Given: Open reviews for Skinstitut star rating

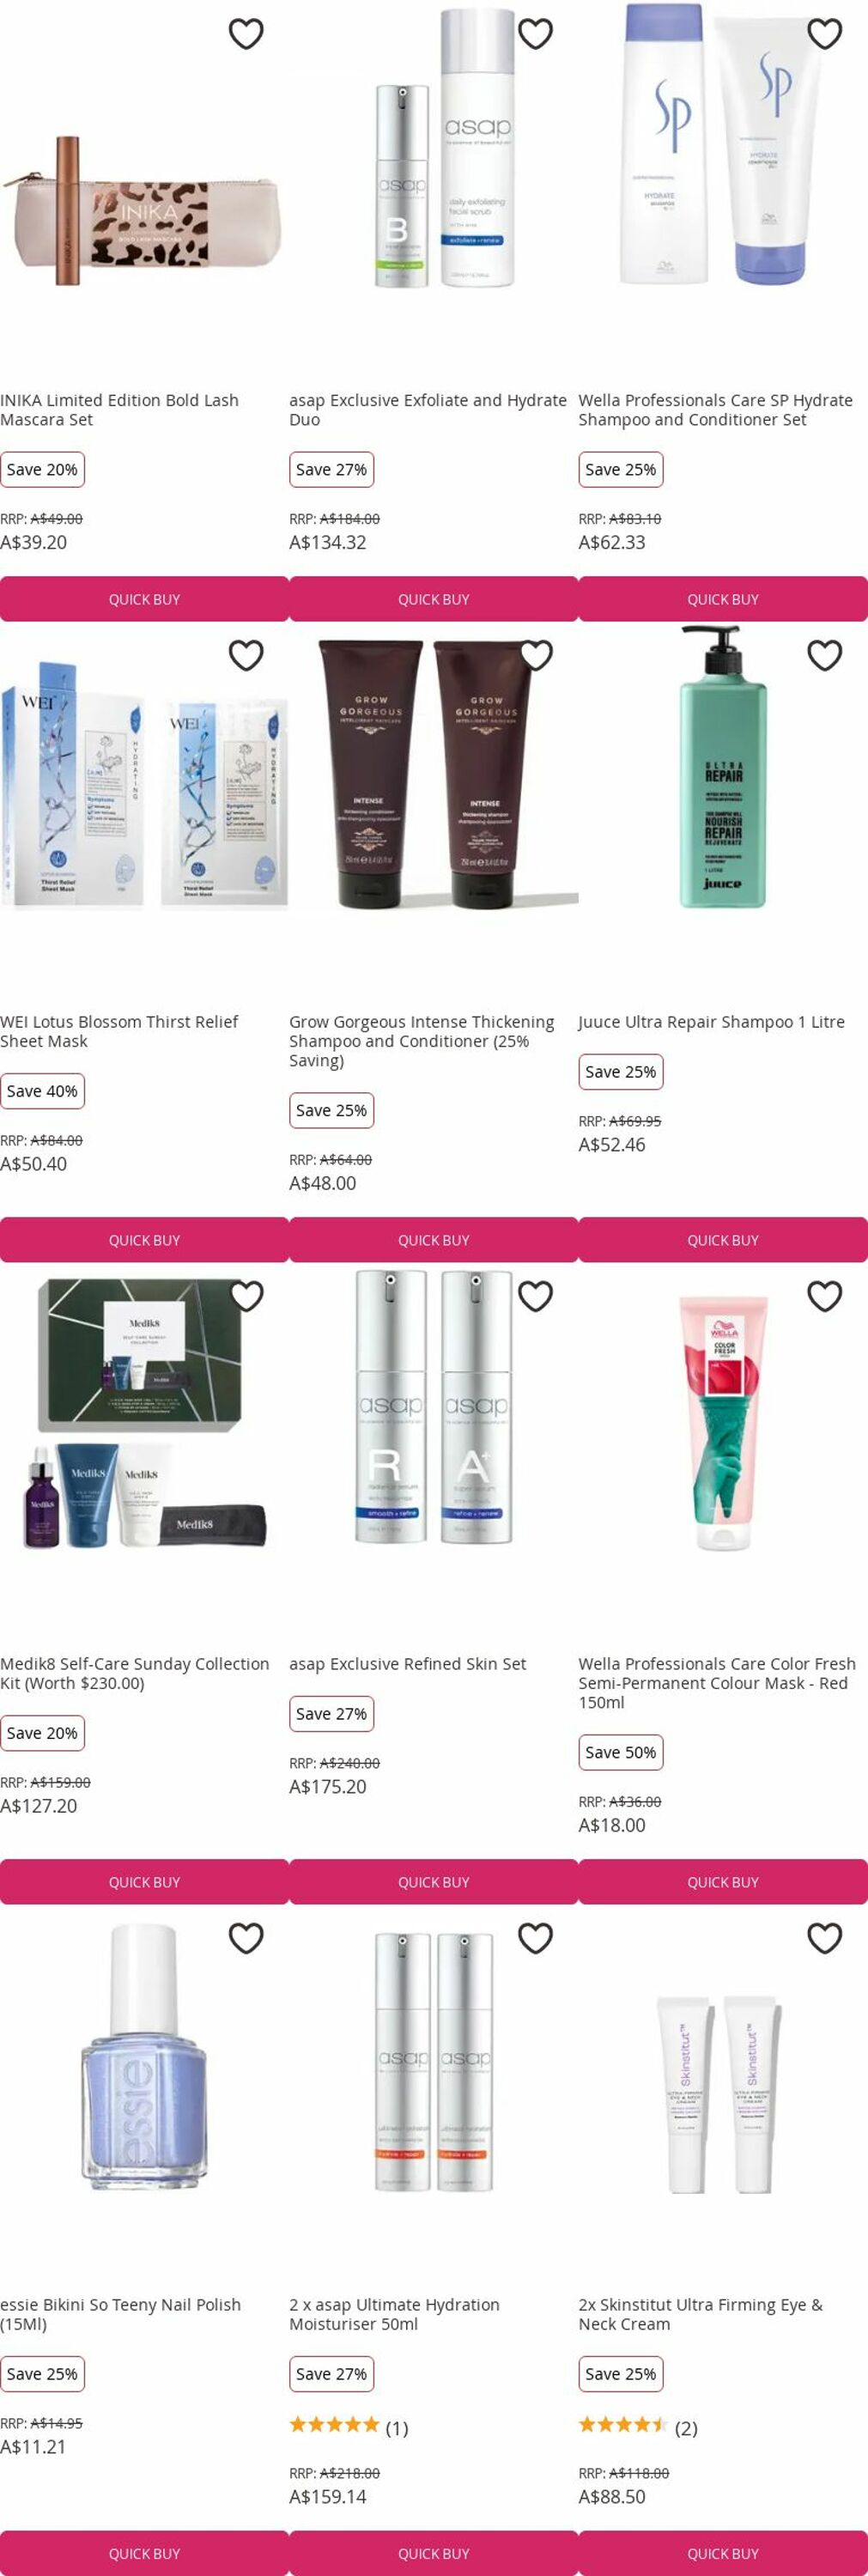Looking at the screenshot, I should click(x=638, y=2428).
